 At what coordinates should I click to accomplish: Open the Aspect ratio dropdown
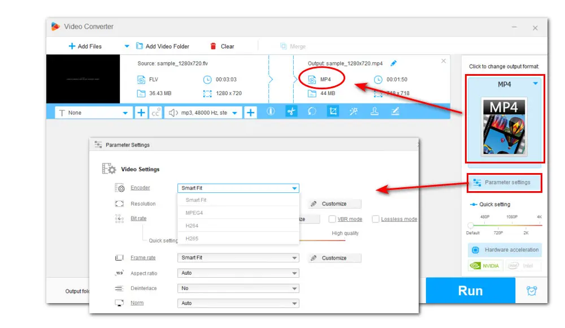(238, 273)
